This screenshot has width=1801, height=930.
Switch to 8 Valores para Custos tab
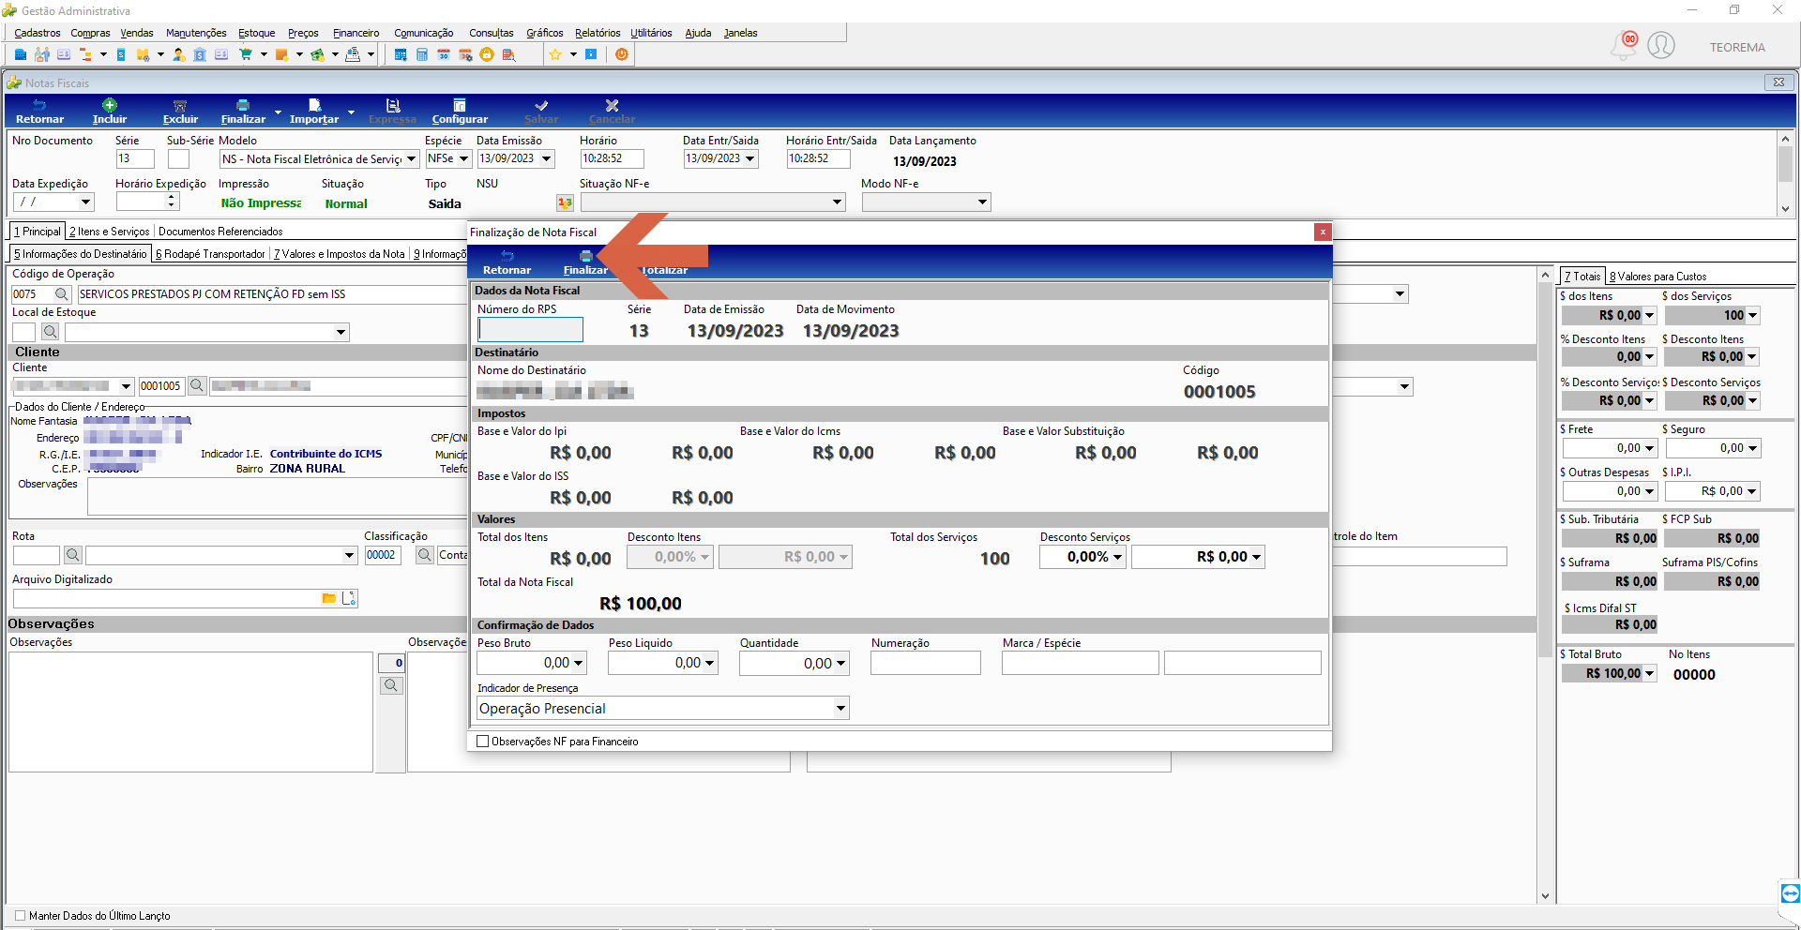[1657, 277]
